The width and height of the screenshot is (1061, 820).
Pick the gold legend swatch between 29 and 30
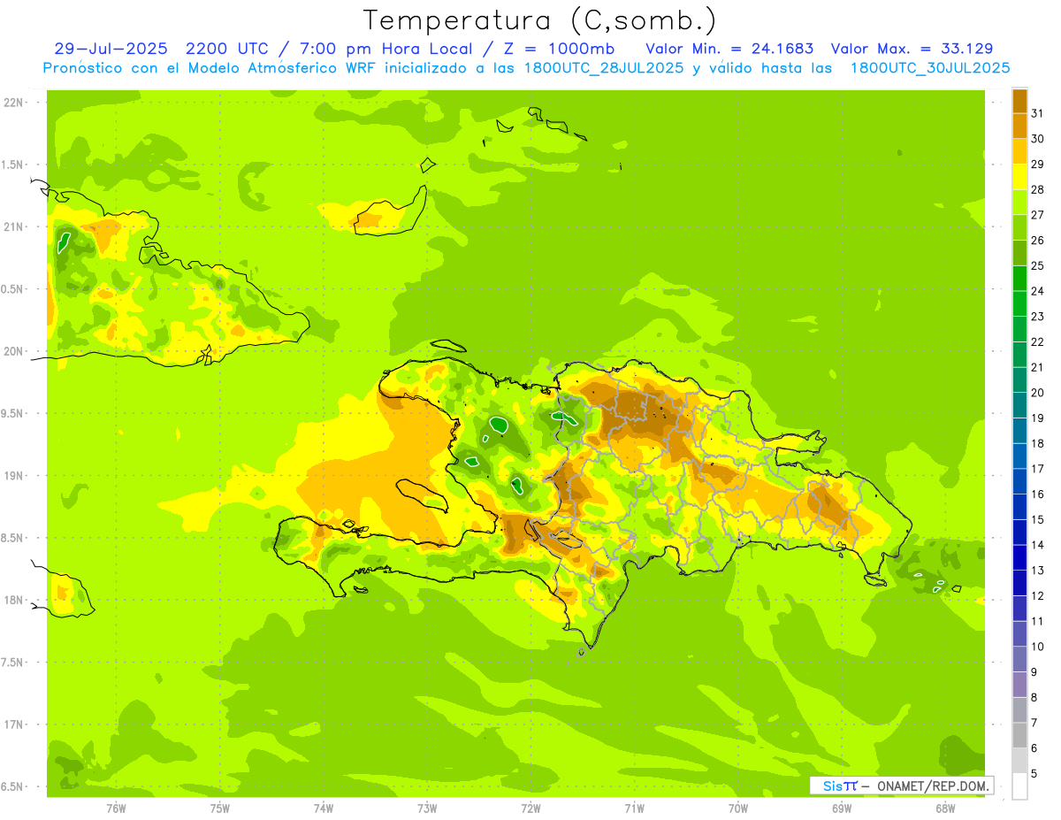(1019, 151)
